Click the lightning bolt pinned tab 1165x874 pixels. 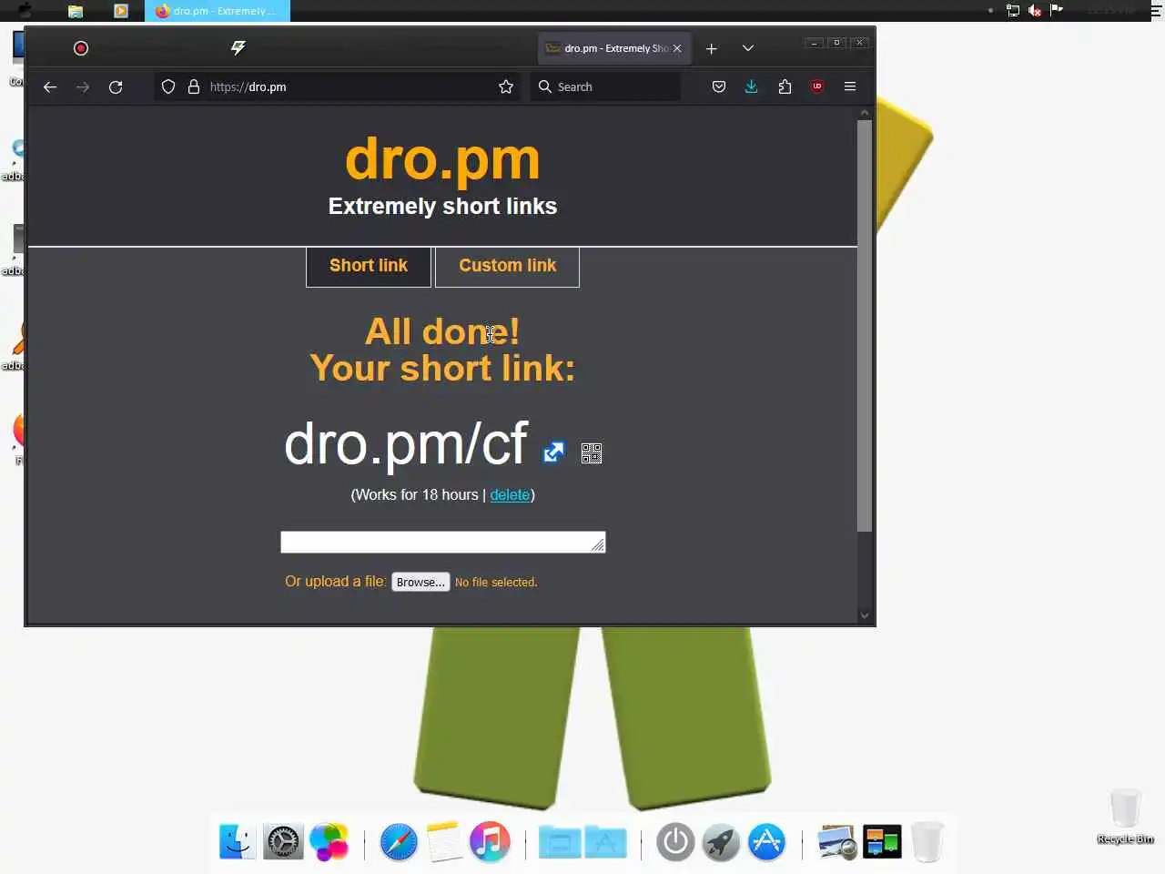click(238, 48)
